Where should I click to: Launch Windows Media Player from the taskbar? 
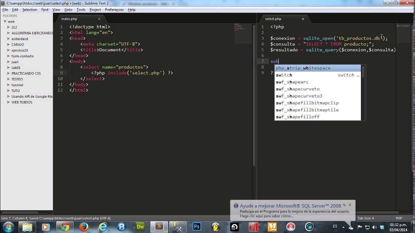46,227
